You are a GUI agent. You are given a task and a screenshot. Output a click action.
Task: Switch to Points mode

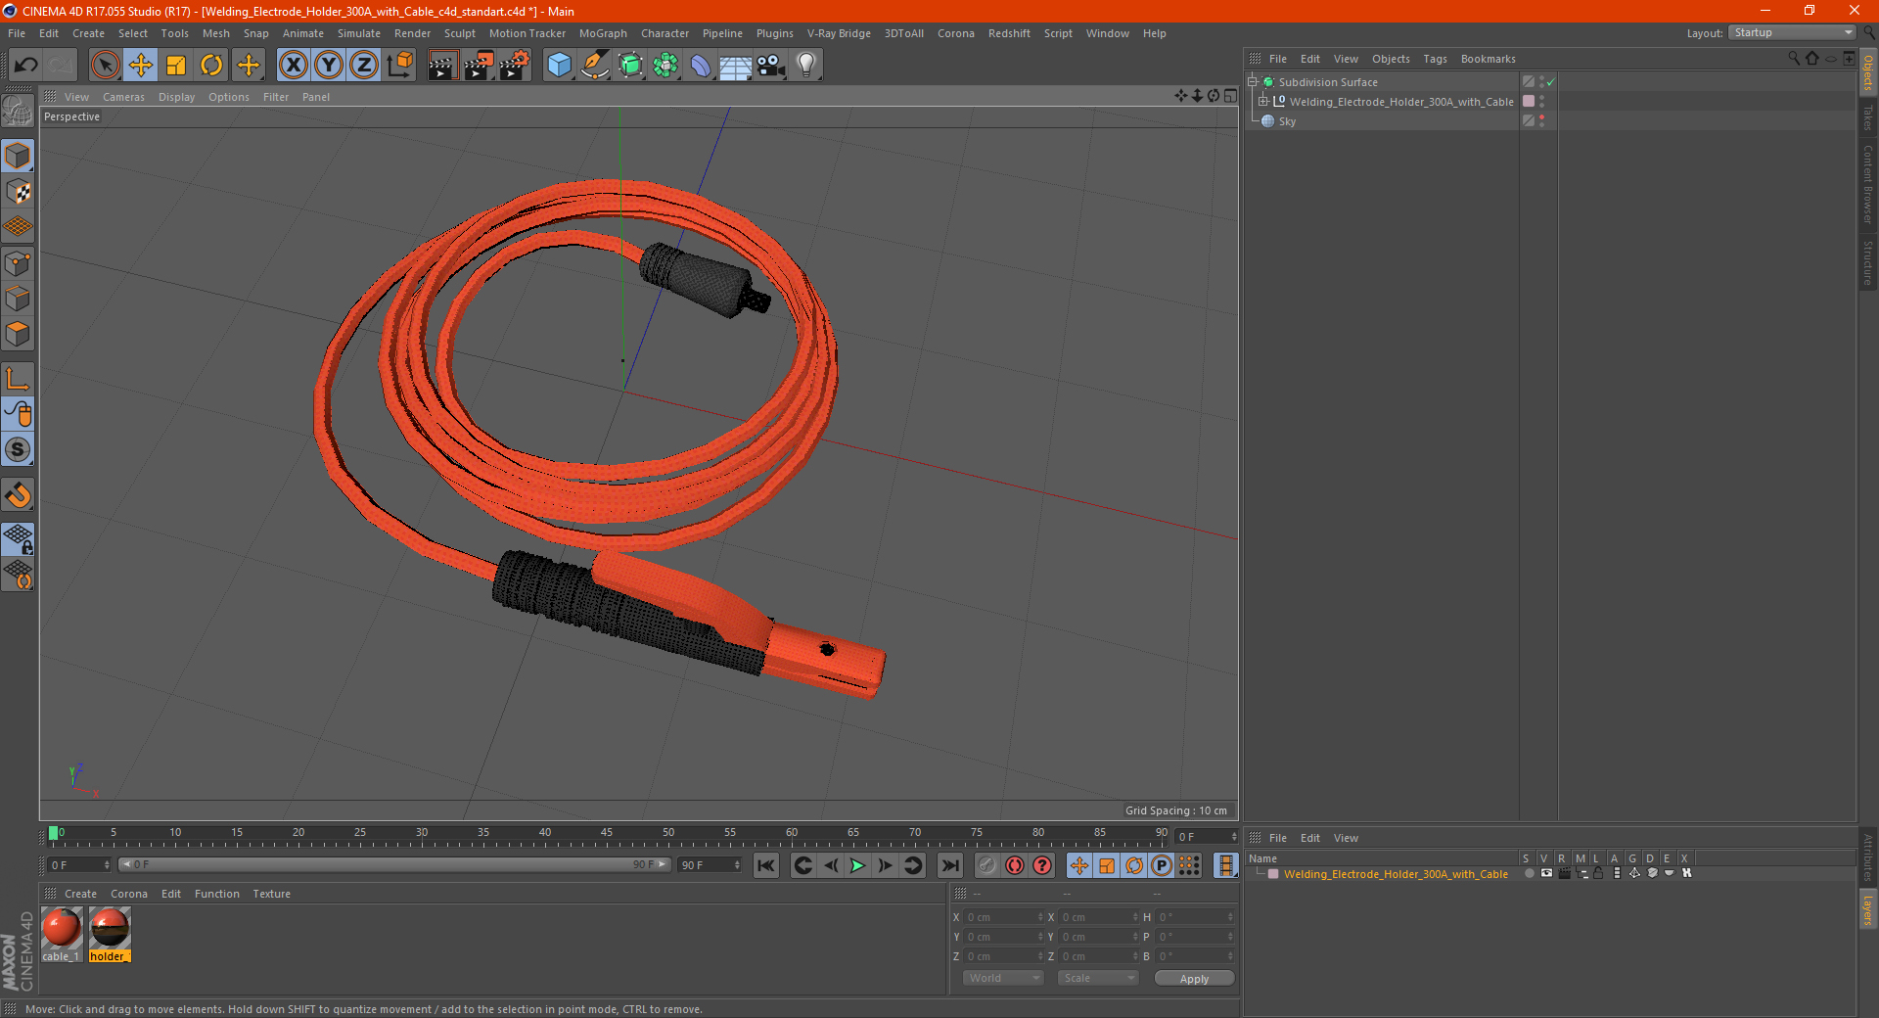[x=19, y=263]
